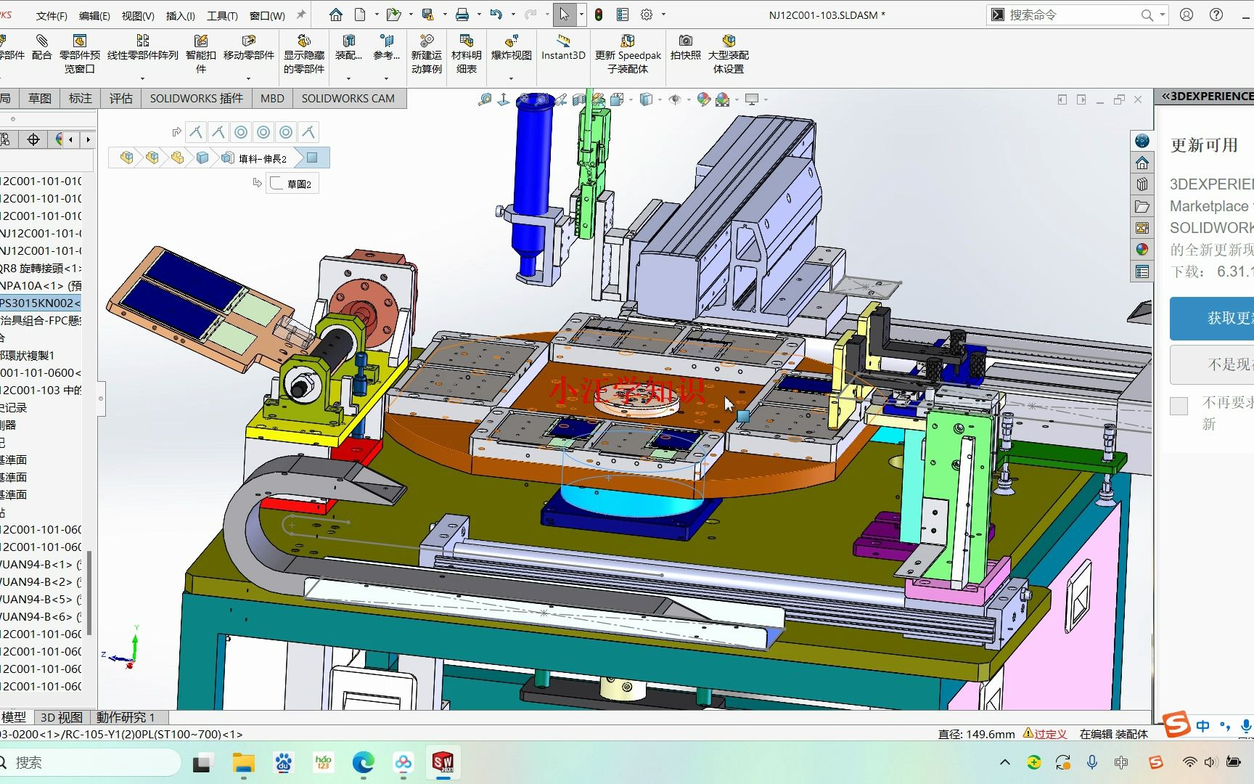1254x784 pixels.
Task: Open the Display Style cube dropdown
Action: pyautogui.click(x=660, y=99)
